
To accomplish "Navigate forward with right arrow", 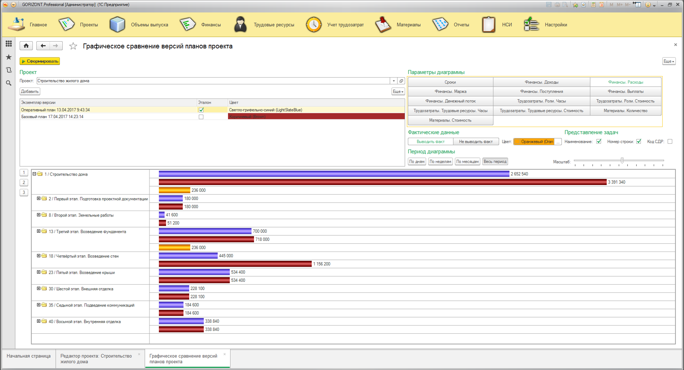I will (56, 46).
